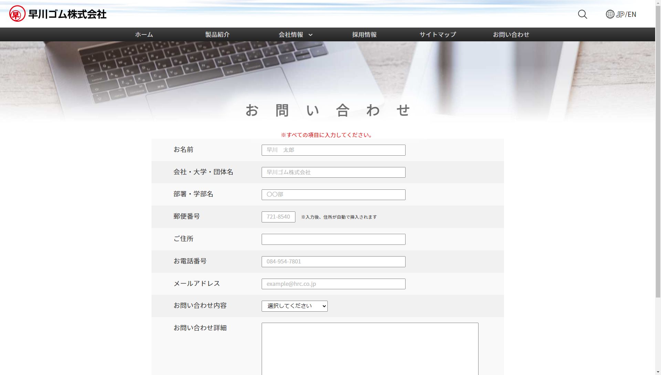
Task: Focus the 郵便番号 postal code field
Action: coord(279,217)
